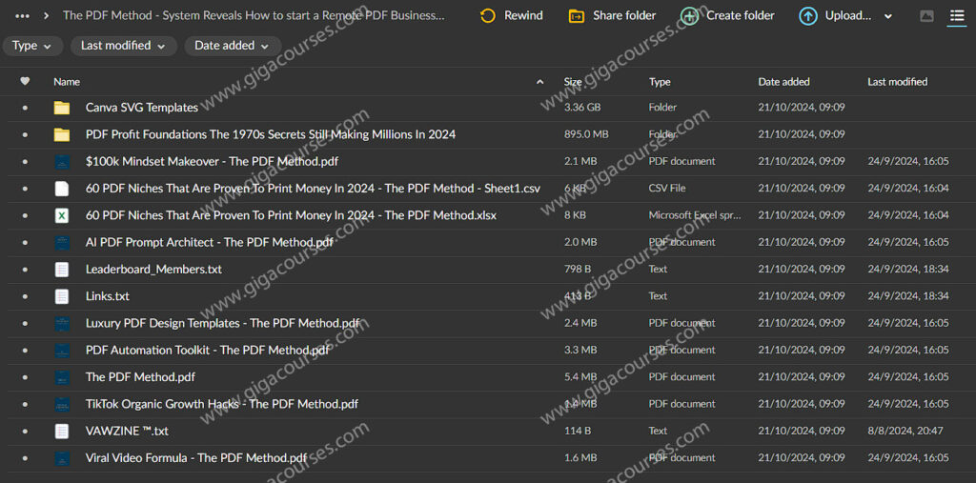Sort by Type column header
976x483 pixels.
(660, 82)
